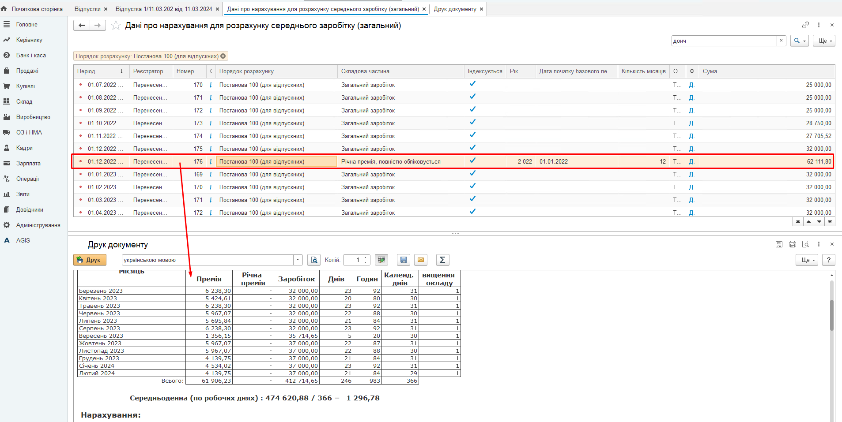Add form to favorites with star icon
Viewport: 842px width, 422px height.
pyautogui.click(x=116, y=26)
